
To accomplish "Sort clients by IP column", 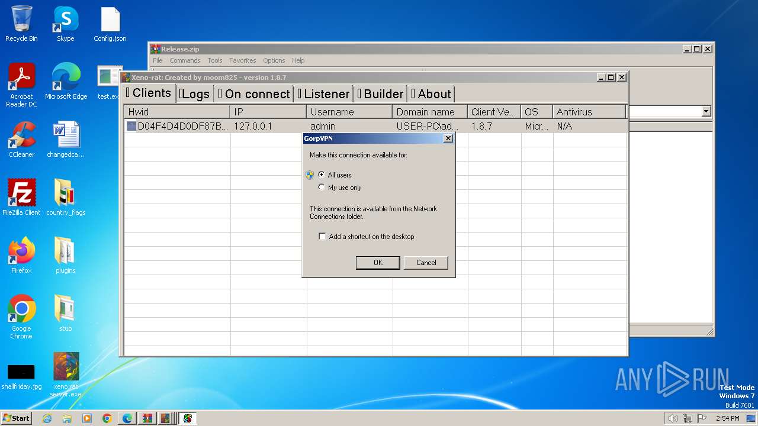I will (268, 112).
